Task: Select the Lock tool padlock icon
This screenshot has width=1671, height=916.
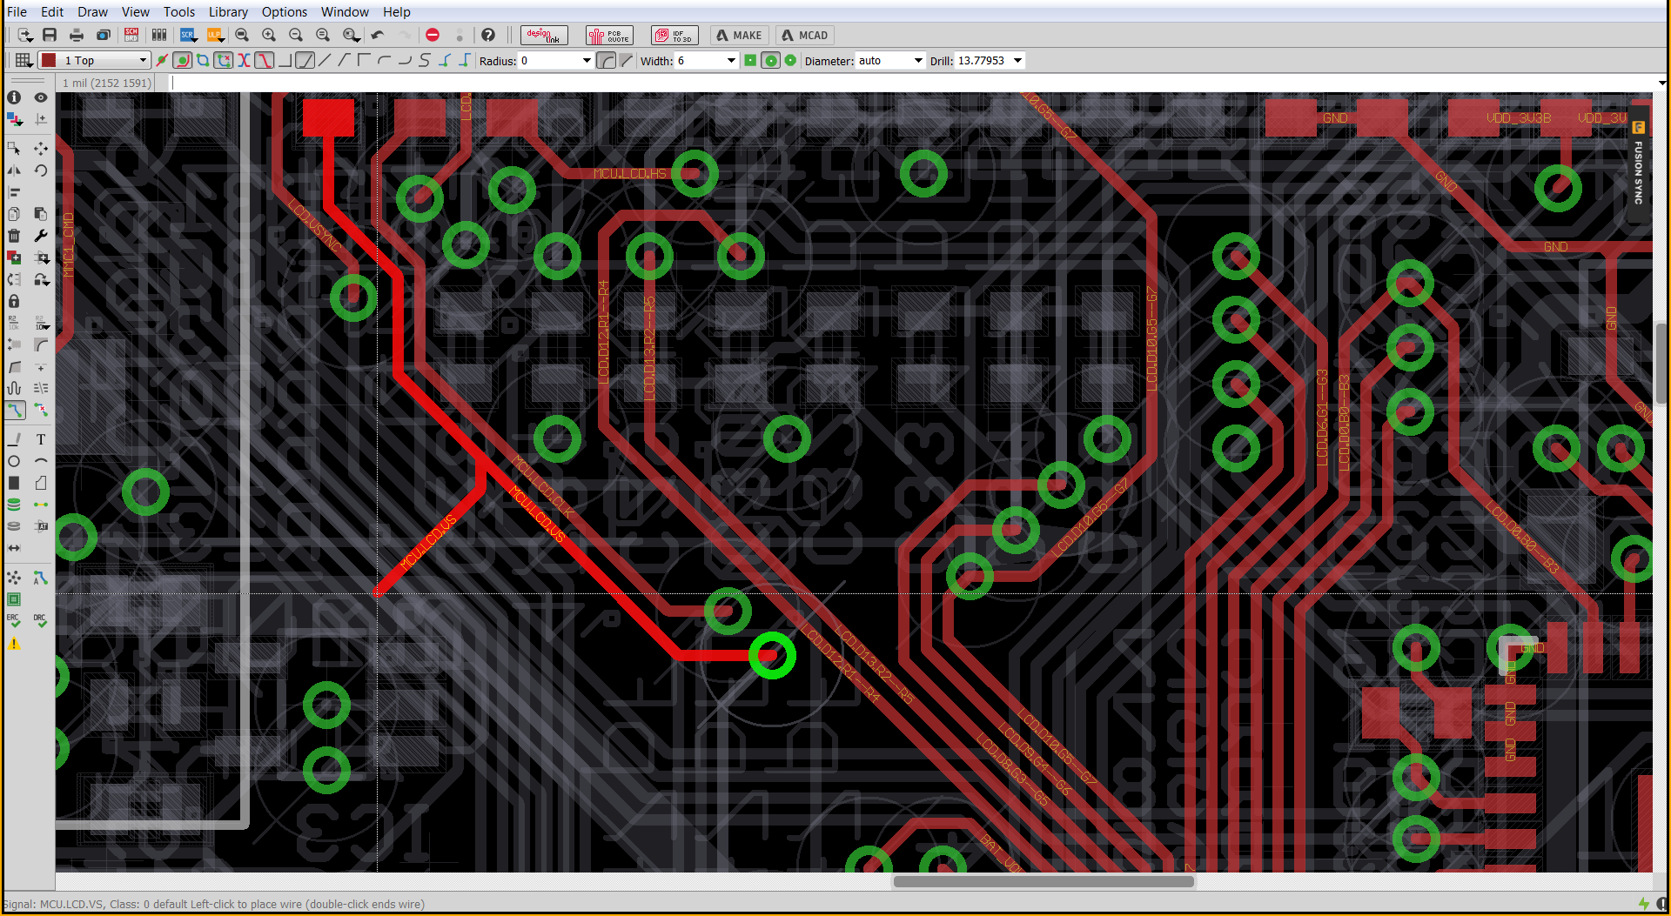Action: pyautogui.click(x=14, y=301)
